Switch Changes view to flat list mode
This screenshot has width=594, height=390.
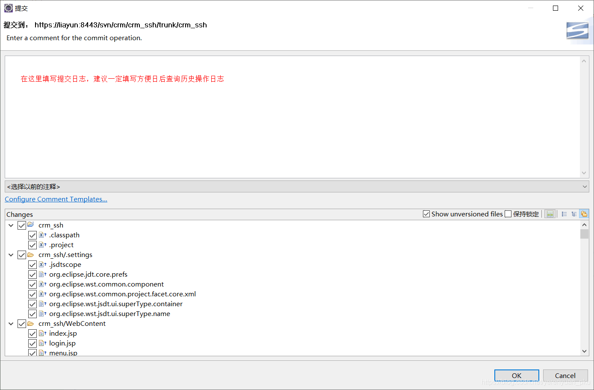pyautogui.click(x=564, y=214)
